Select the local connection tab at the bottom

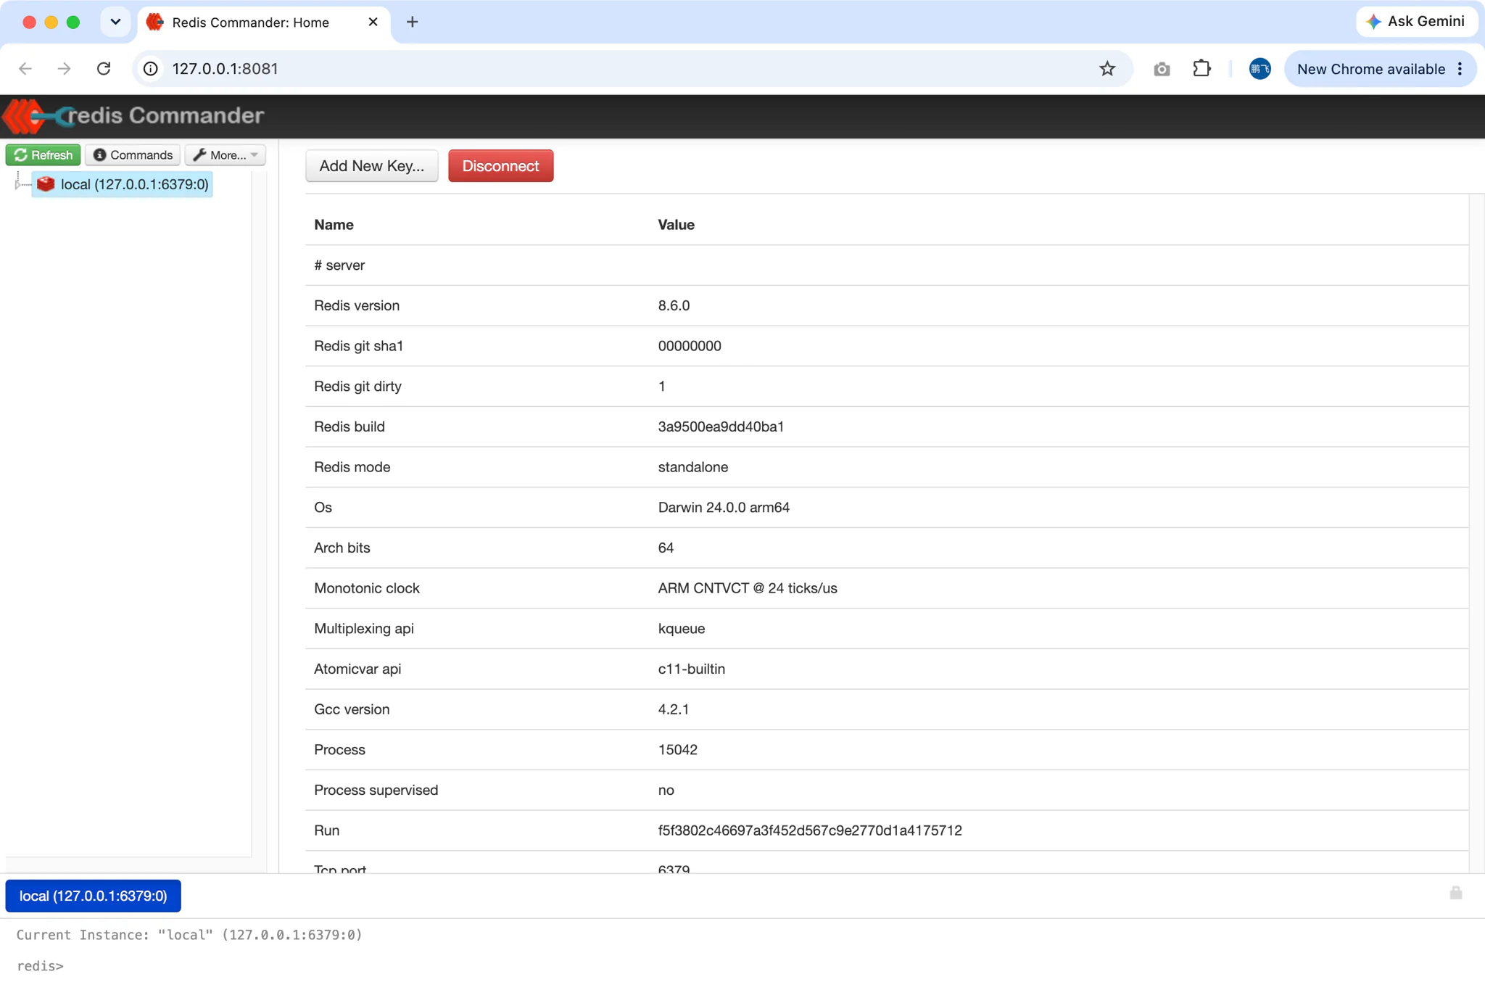93,896
